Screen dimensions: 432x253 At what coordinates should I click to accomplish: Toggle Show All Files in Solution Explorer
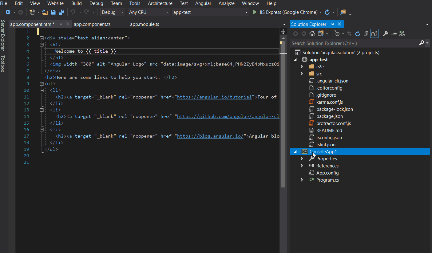coord(374,33)
